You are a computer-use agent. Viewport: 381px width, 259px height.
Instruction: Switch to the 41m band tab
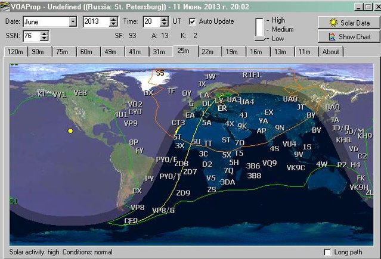pyautogui.click(x=135, y=52)
